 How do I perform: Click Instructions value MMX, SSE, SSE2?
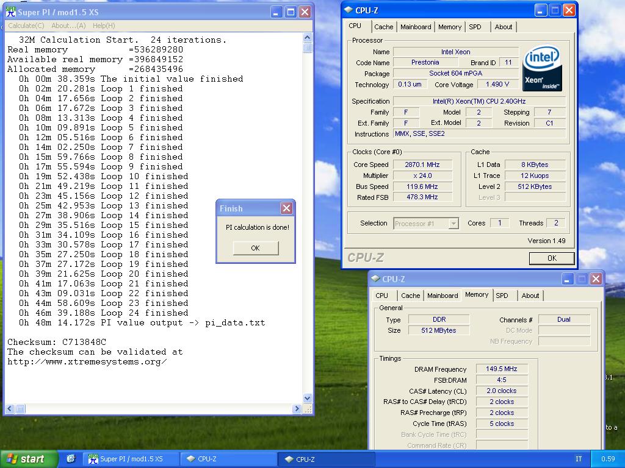coord(479,133)
